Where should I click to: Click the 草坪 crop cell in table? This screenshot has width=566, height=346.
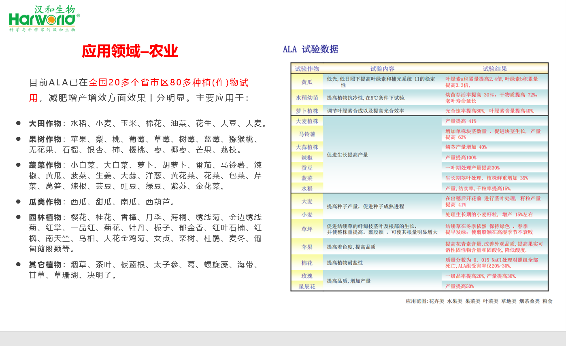point(307,229)
